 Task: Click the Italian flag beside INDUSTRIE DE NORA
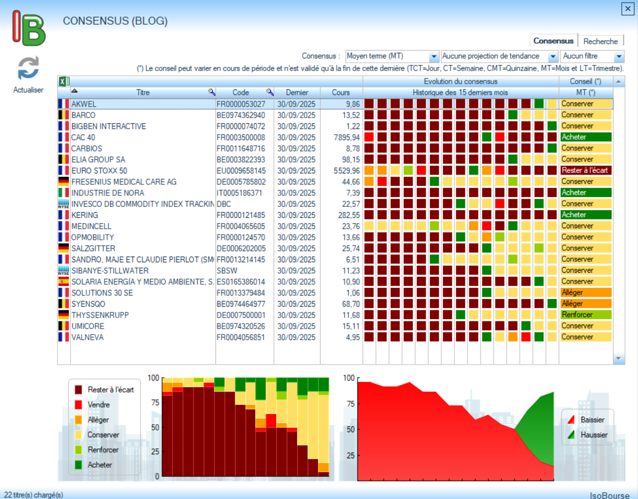[x=64, y=192]
